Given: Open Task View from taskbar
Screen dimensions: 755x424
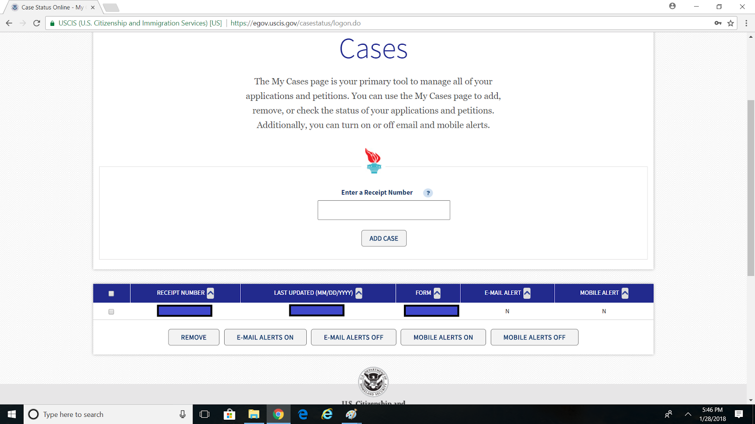Looking at the screenshot, I should tap(204, 414).
